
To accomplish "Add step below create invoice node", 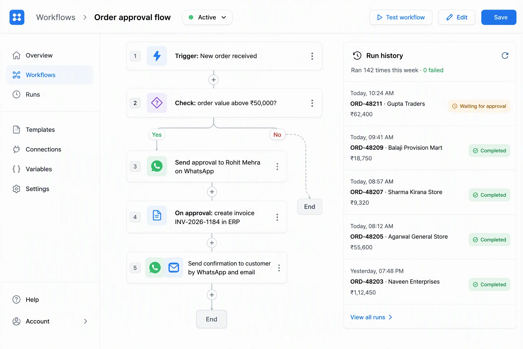I will [212, 243].
